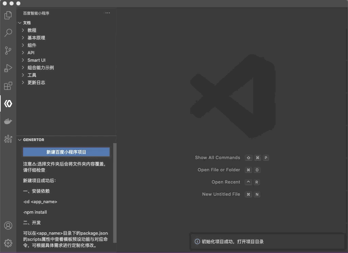
Task: Click the Open Recent label
Action: [x=226, y=182]
